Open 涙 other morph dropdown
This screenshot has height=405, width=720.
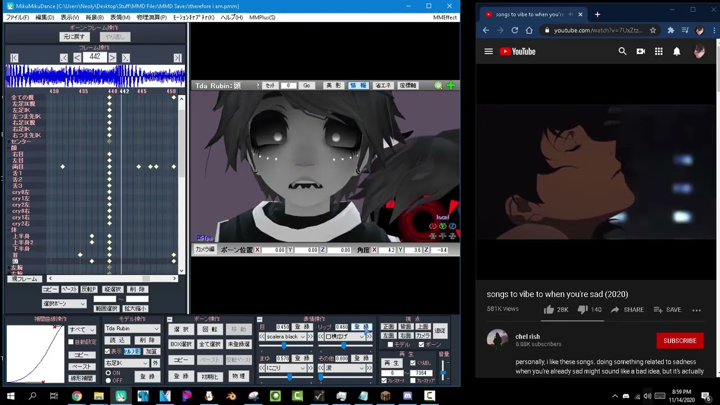(x=345, y=368)
